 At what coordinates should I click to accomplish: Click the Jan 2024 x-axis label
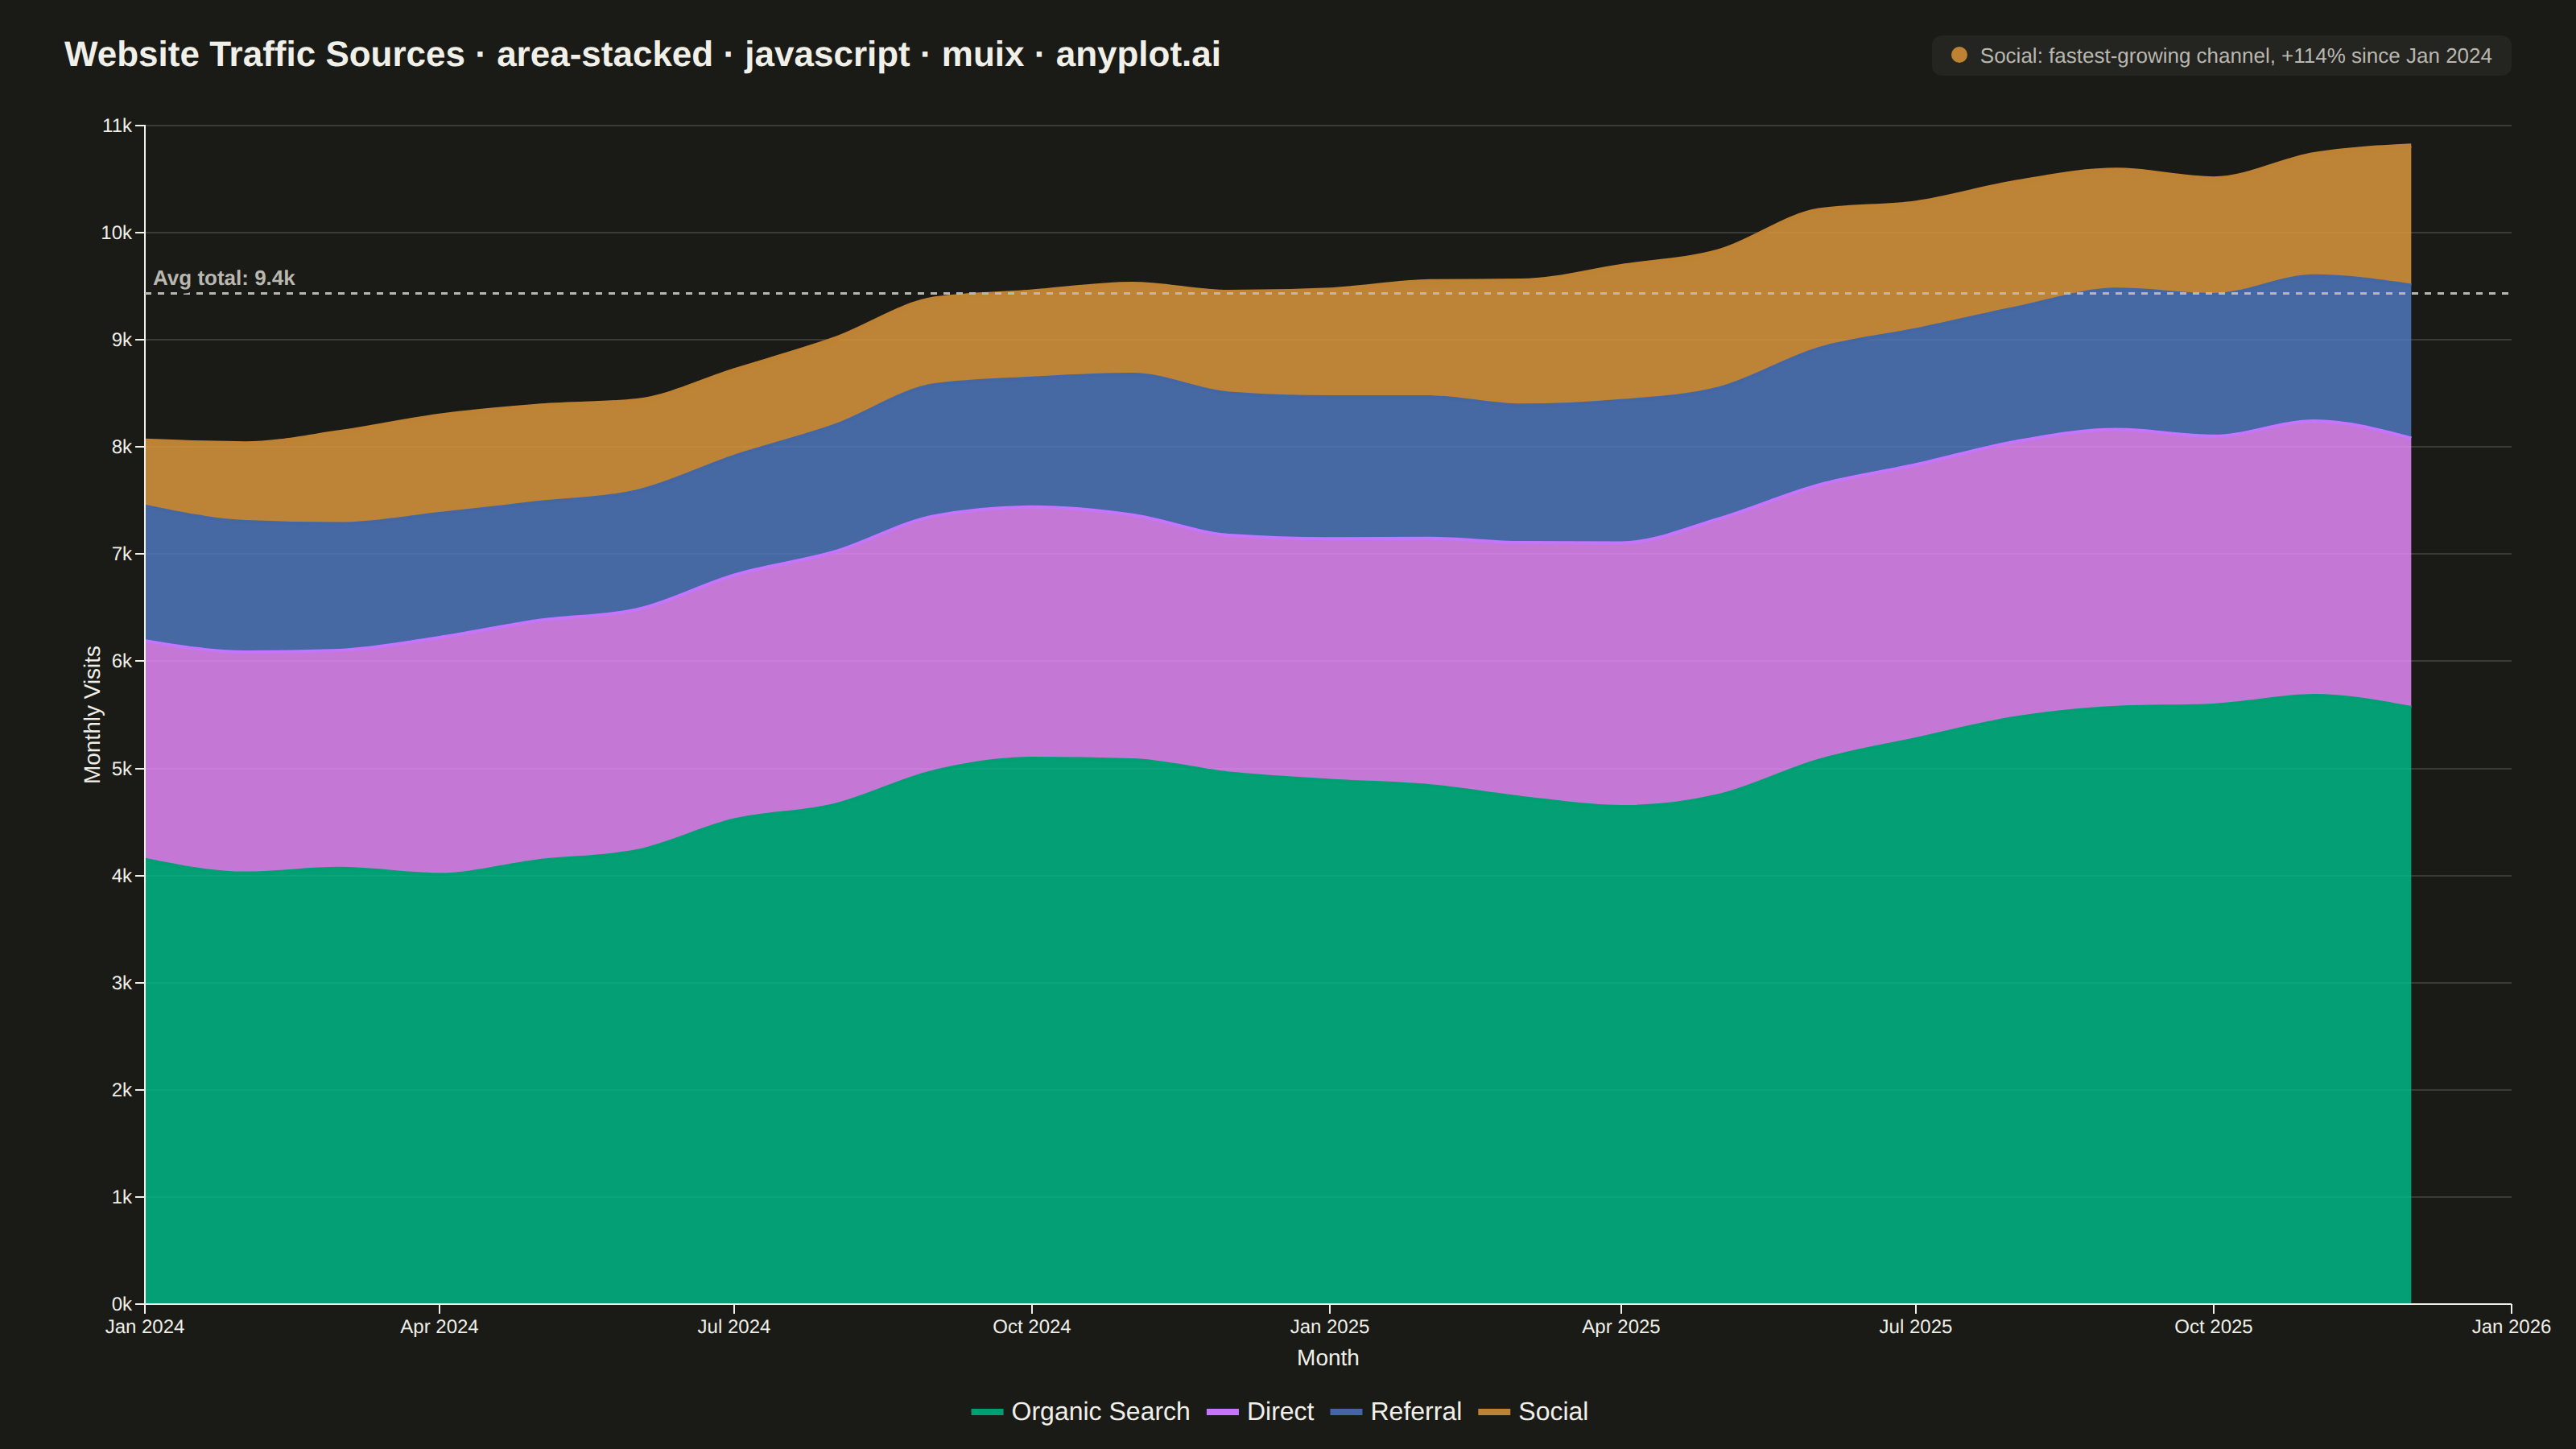145,1327
